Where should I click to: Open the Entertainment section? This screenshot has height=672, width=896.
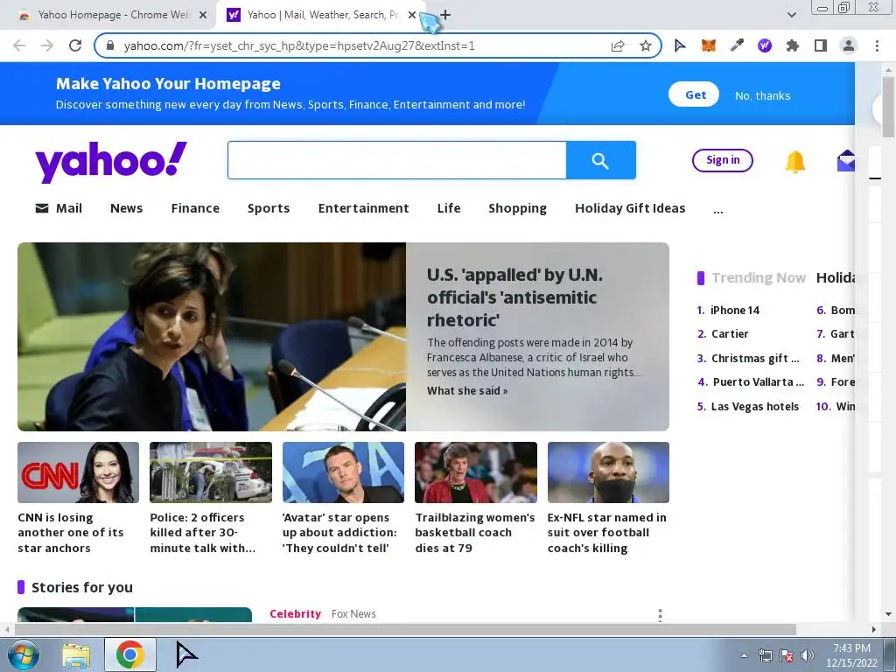pos(363,208)
